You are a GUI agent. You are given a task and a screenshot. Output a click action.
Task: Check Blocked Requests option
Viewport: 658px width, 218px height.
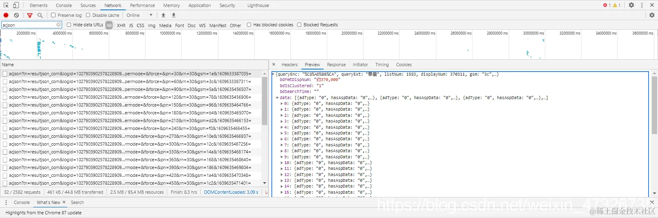[x=299, y=25]
